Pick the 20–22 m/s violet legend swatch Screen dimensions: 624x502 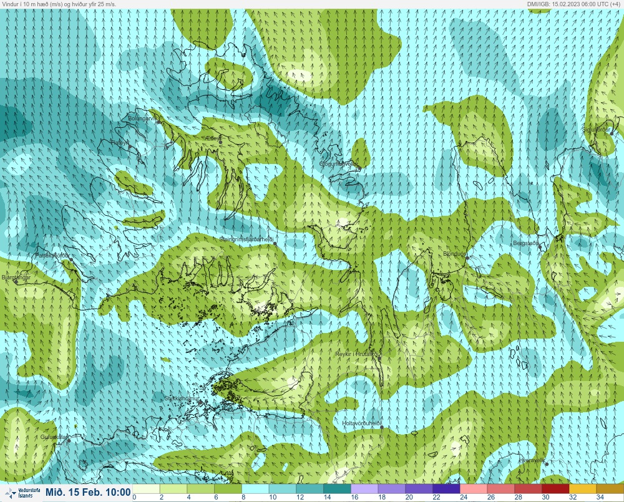pos(419,488)
